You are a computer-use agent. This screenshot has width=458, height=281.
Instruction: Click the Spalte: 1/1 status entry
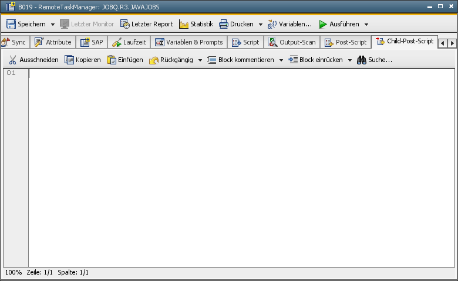coord(73,273)
